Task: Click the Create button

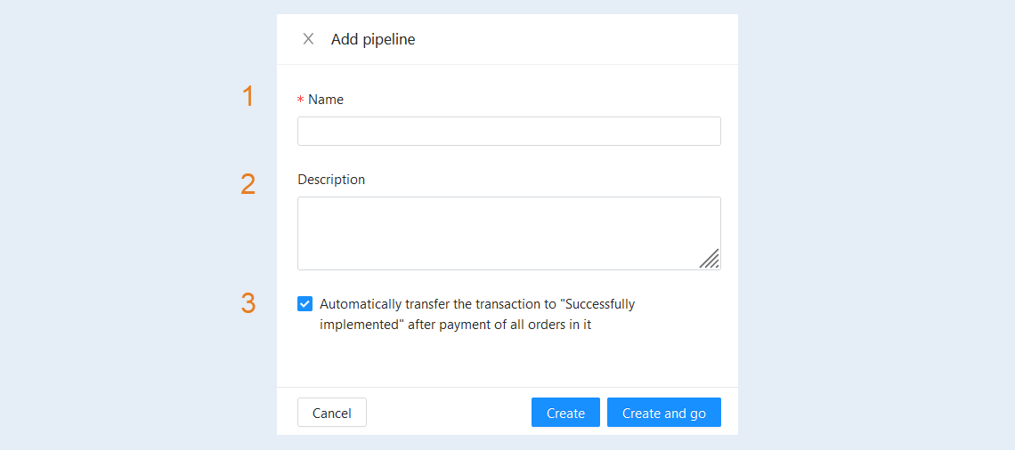Action: point(565,413)
